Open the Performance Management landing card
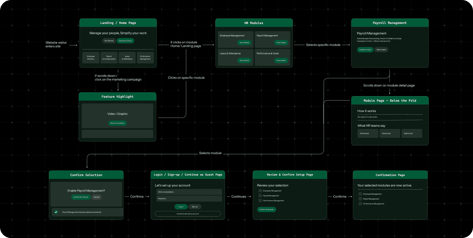This screenshot has width=473, height=238. point(145,58)
